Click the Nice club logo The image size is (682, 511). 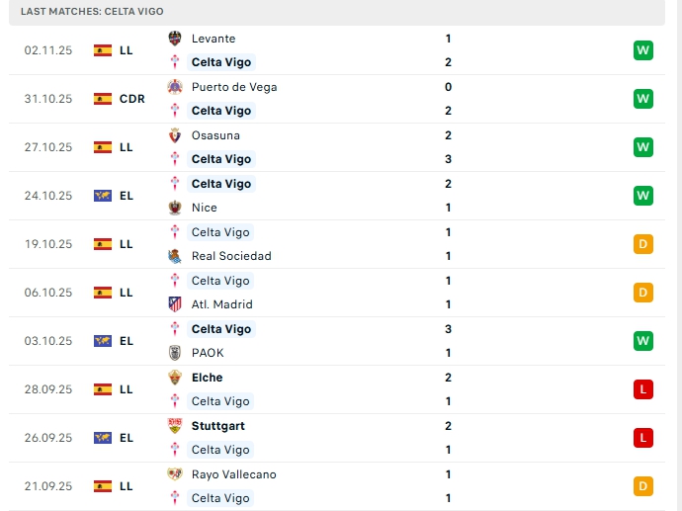pyautogui.click(x=175, y=208)
